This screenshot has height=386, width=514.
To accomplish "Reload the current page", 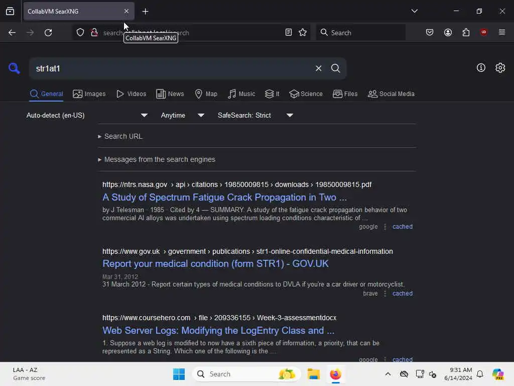I will [48, 33].
